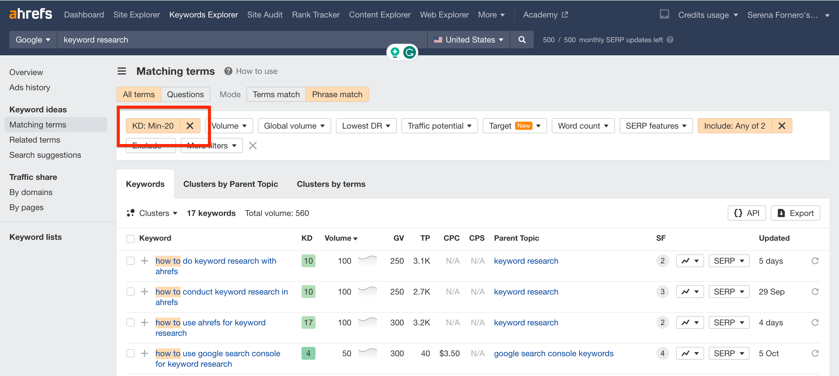Refresh the row updated 5 Oct
Viewport: 839px width, 376px height.
point(815,353)
